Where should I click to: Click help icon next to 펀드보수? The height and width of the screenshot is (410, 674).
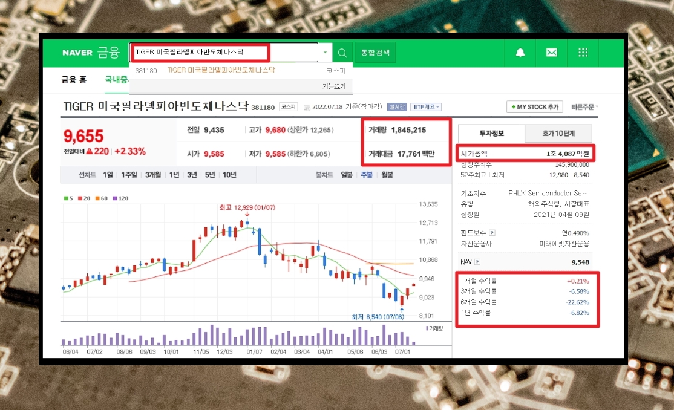click(x=492, y=233)
